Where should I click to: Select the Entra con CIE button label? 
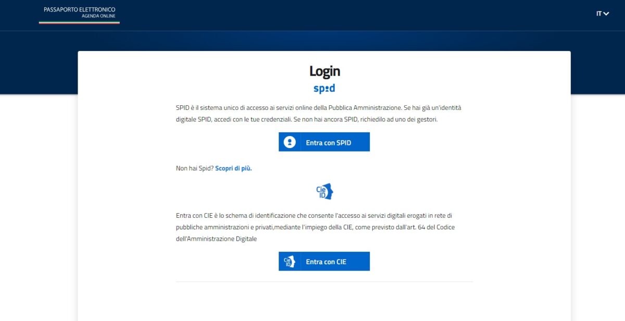click(x=326, y=262)
